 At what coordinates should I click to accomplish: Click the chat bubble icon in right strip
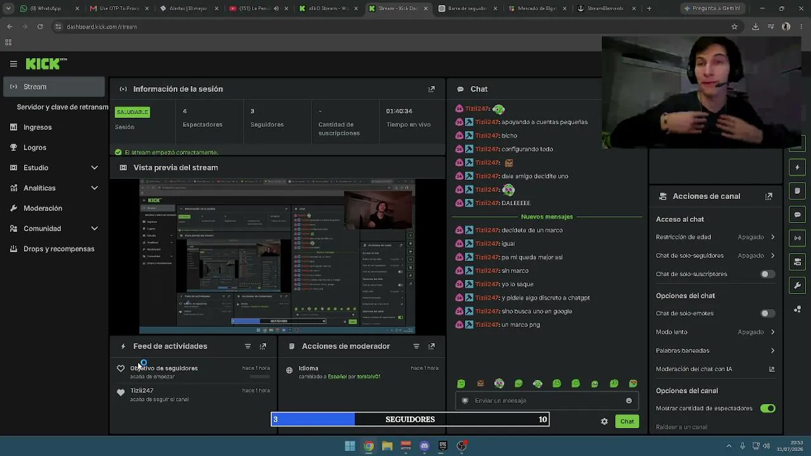[797, 215]
